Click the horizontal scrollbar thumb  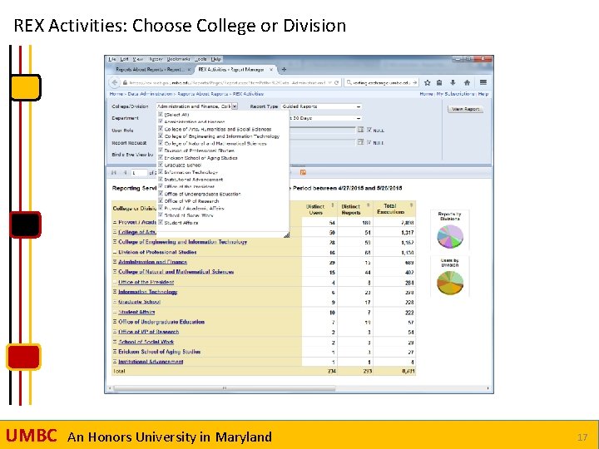point(225,388)
